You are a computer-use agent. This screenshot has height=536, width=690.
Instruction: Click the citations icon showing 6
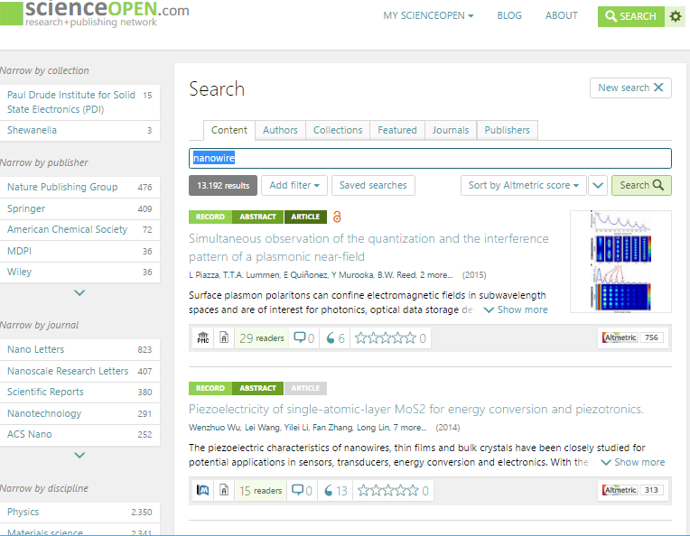pos(330,337)
